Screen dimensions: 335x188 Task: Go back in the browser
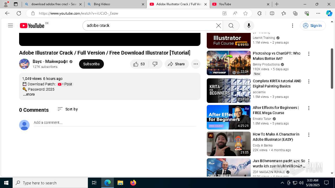coord(7,13)
